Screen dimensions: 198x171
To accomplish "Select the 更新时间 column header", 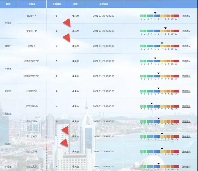I will point(103,4).
